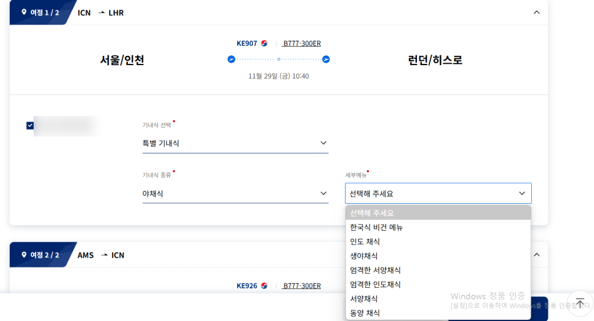
Task: Pick 엄격한 인도채식 option
Action: [438, 285]
